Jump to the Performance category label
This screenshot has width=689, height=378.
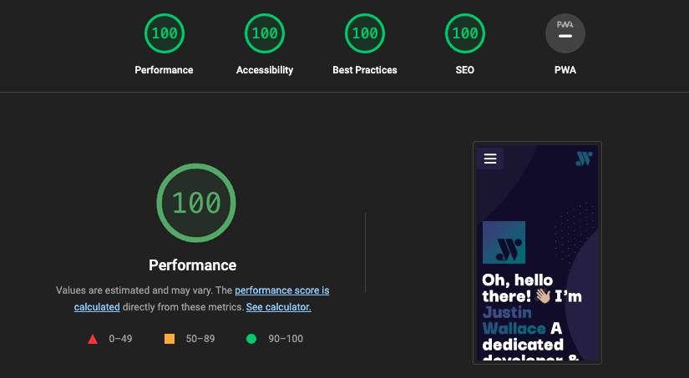pos(165,70)
